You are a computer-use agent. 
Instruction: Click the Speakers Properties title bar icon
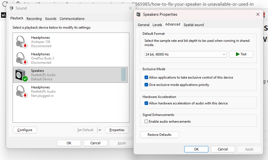point(138,14)
